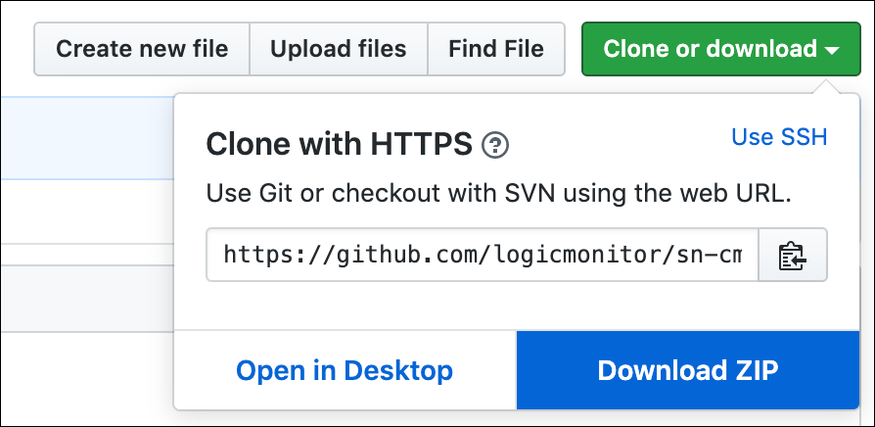This screenshot has width=875, height=427.
Task: Click the light blue highlighted row behind popup
Action: pos(87,138)
